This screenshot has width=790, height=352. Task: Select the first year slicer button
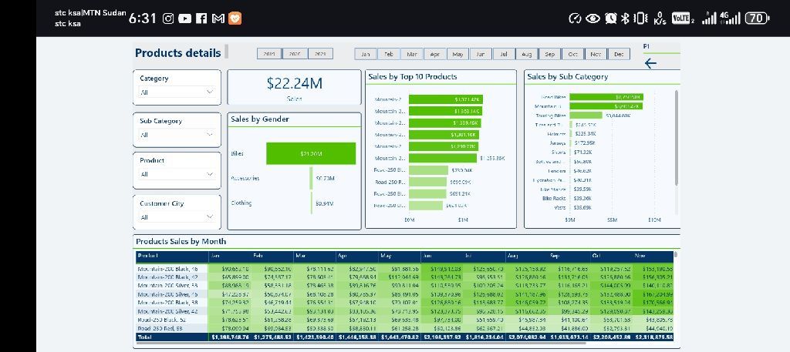click(x=269, y=54)
